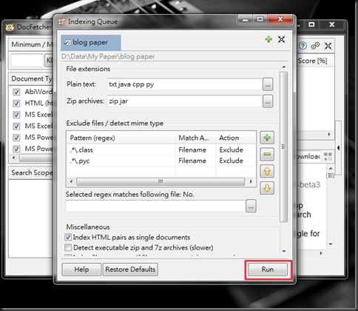Click maximize panel icon in DocFetcher results

coord(328,46)
